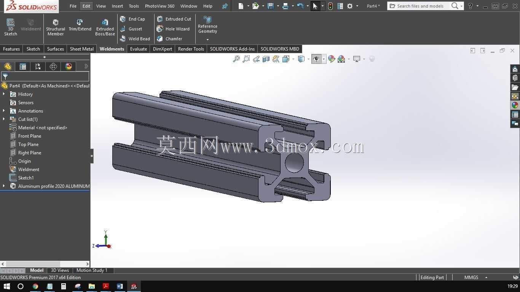Image resolution: width=520 pixels, height=292 pixels.
Task: Open the ConfigurationManager tab
Action: pos(38,67)
